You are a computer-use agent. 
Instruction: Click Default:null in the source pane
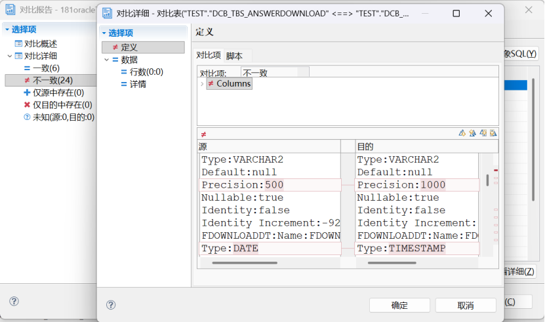click(239, 172)
